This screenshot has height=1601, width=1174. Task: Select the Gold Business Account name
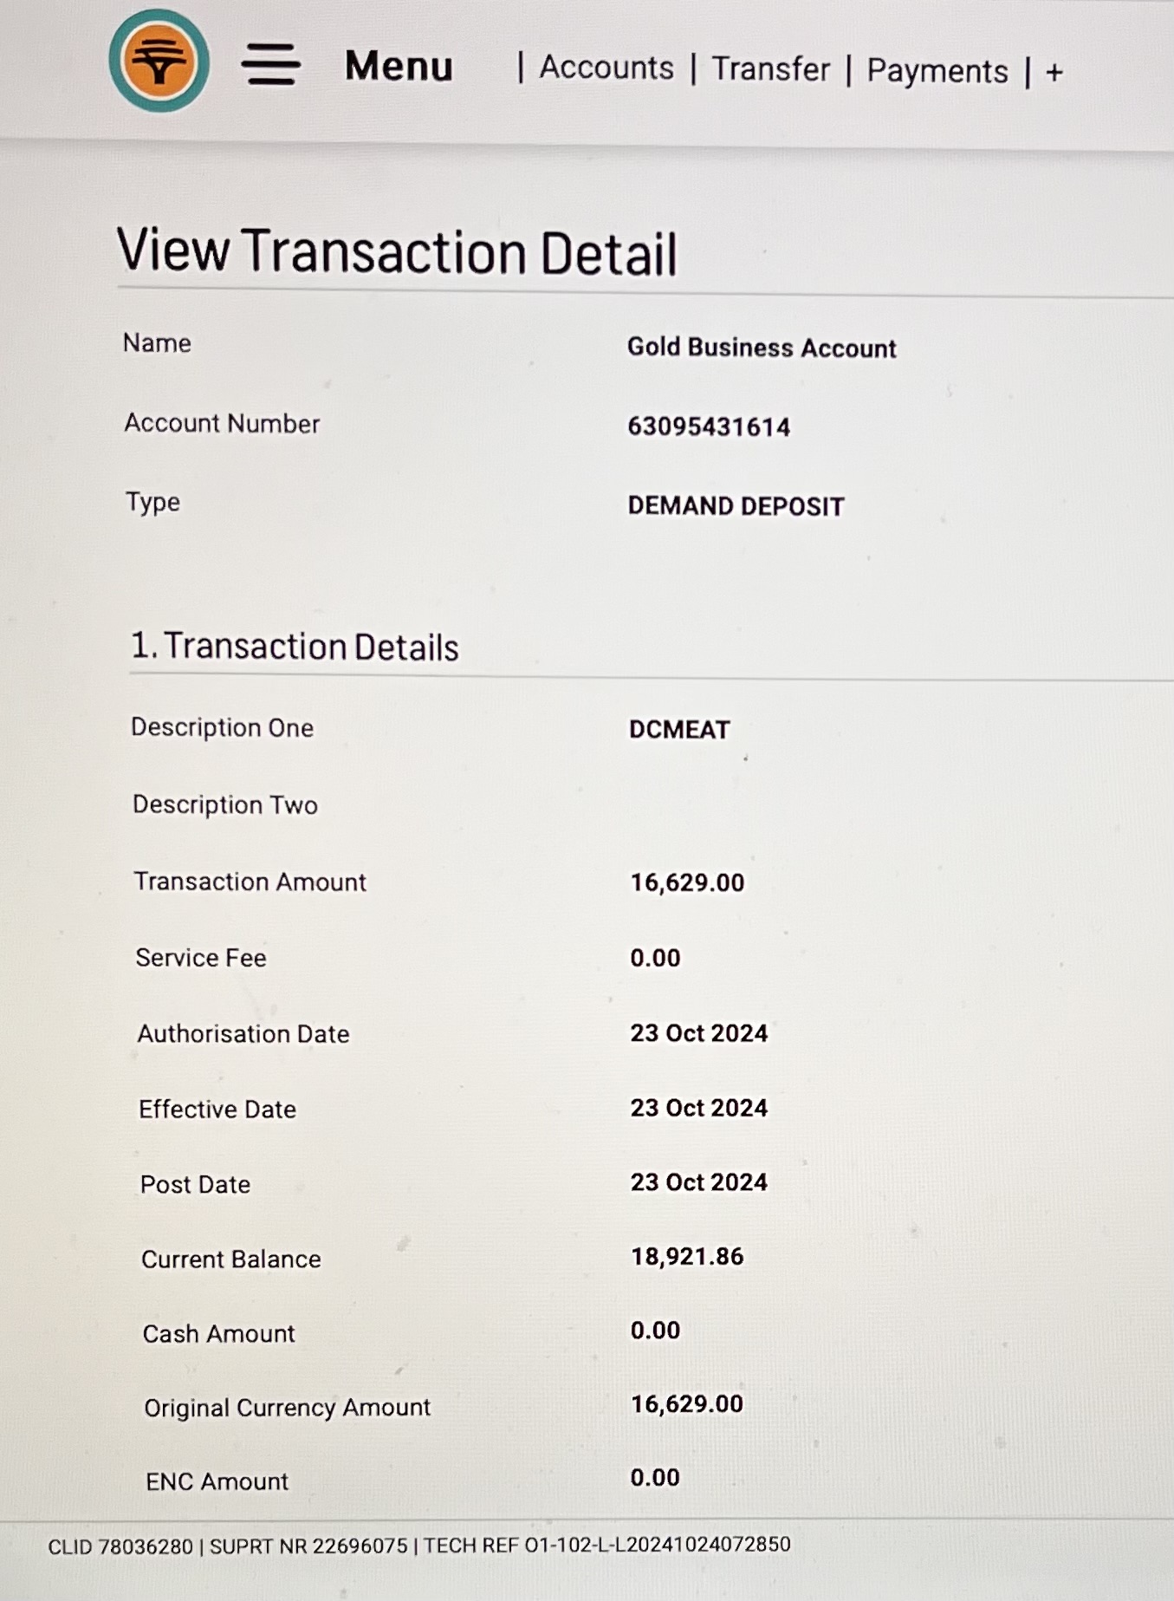pyautogui.click(x=762, y=348)
